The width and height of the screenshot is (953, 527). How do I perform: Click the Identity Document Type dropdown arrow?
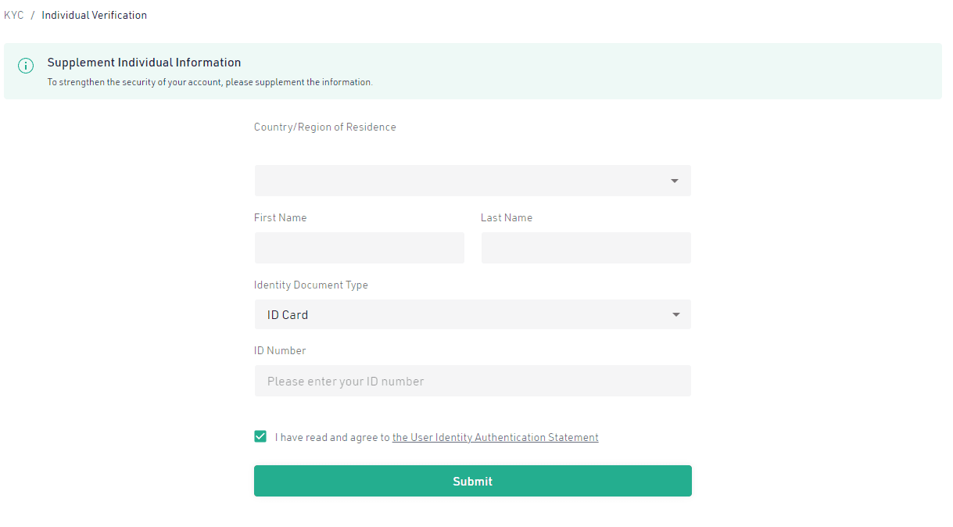click(675, 315)
